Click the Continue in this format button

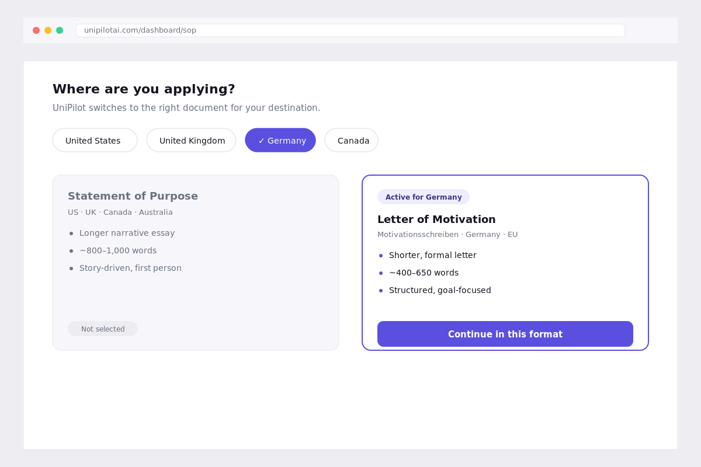pyautogui.click(x=505, y=334)
